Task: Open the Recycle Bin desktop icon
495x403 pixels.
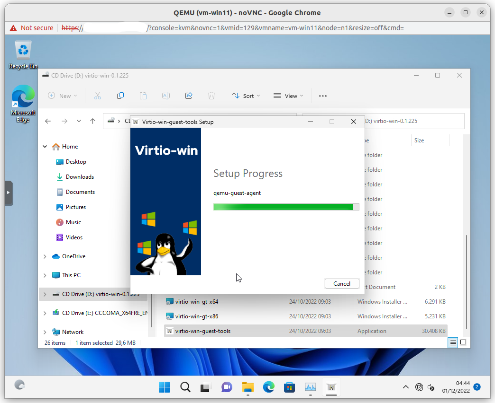Action: [23, 55]
